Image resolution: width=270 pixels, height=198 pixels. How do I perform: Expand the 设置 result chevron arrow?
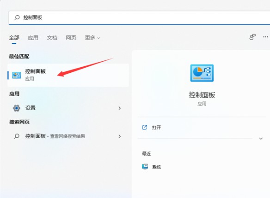coord(120,108)
